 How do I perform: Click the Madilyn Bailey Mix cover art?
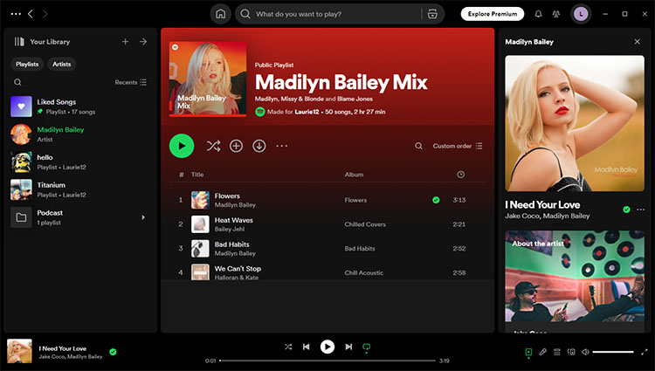coord(208,79)
